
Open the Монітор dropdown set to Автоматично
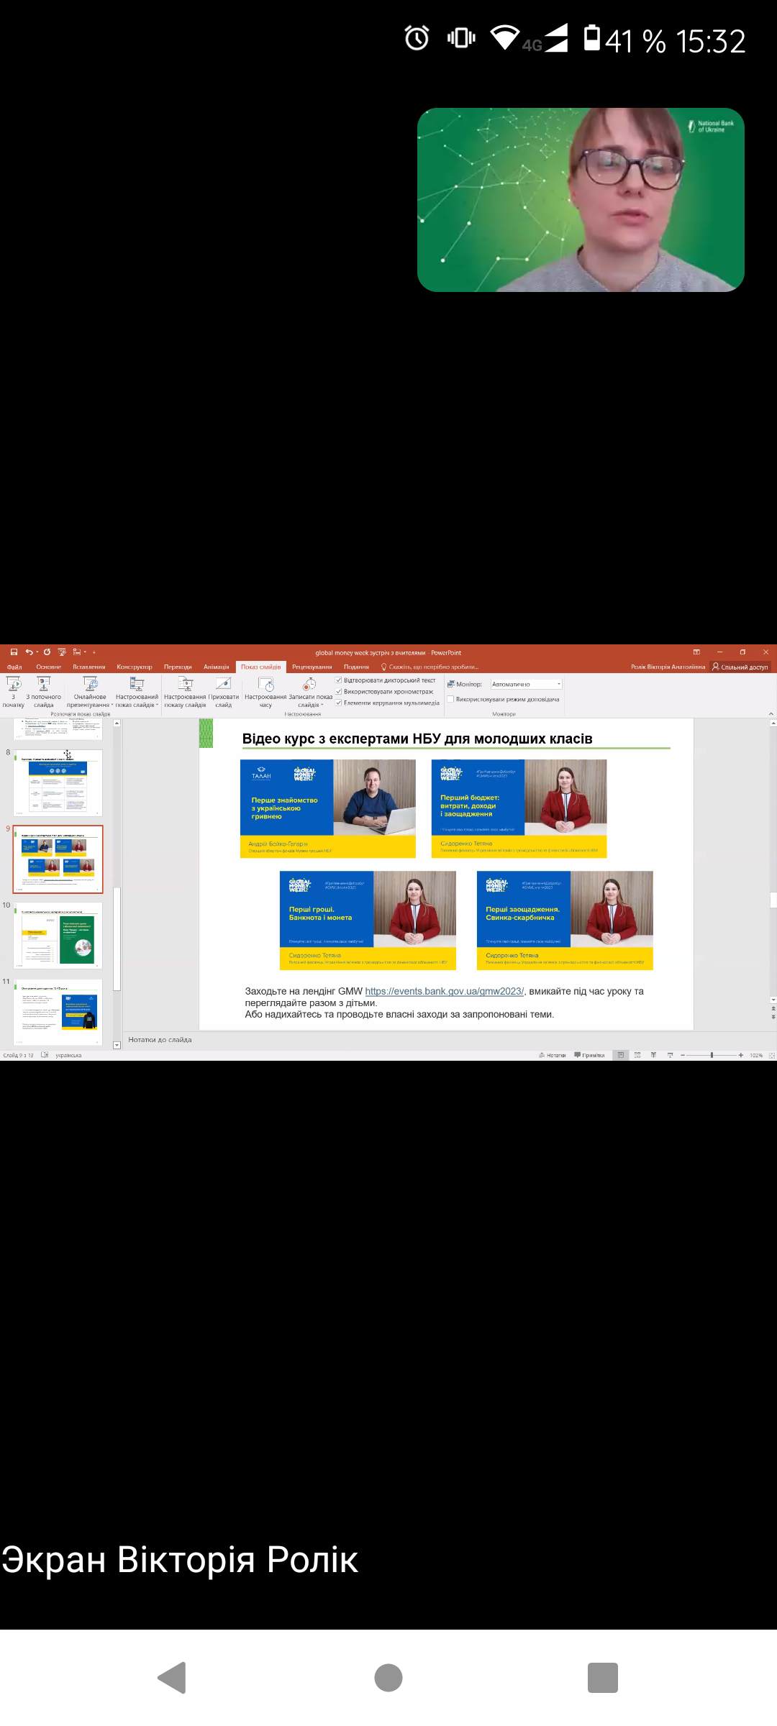pyautogui.click(x=526, y=685)
